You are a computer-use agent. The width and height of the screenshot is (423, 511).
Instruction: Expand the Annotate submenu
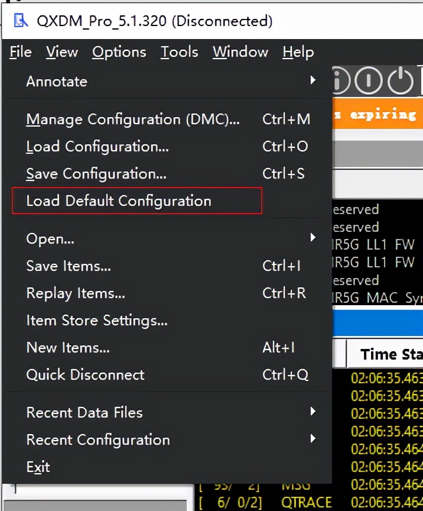57,81
